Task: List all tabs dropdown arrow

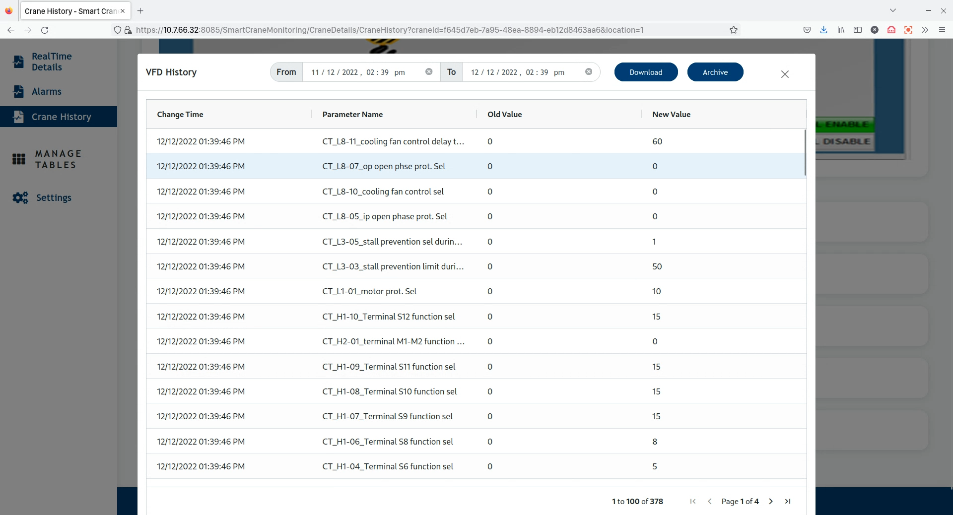Action: coord(893,10)
